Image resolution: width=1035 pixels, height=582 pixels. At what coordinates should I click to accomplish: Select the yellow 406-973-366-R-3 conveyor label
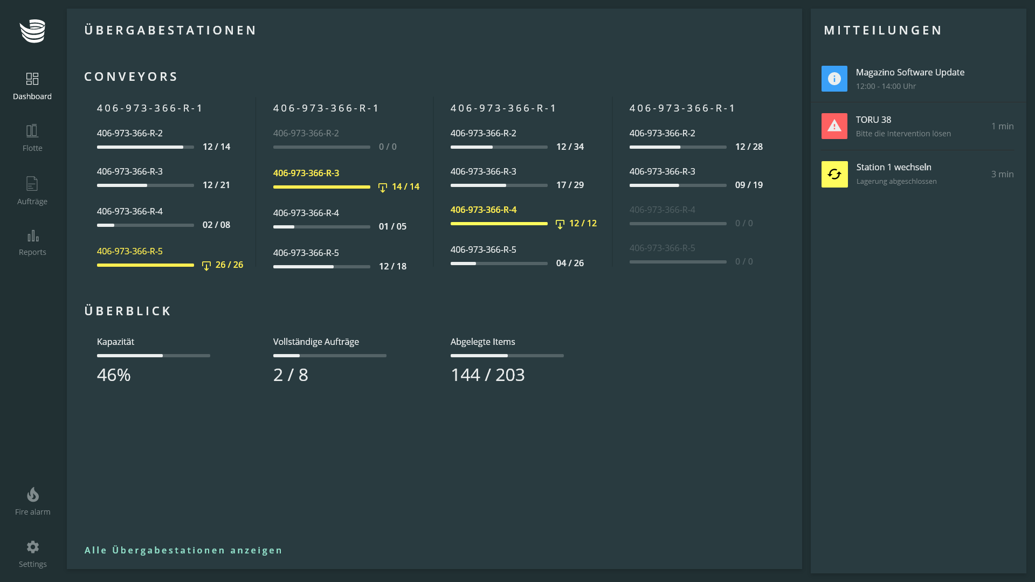coord(306,173)
